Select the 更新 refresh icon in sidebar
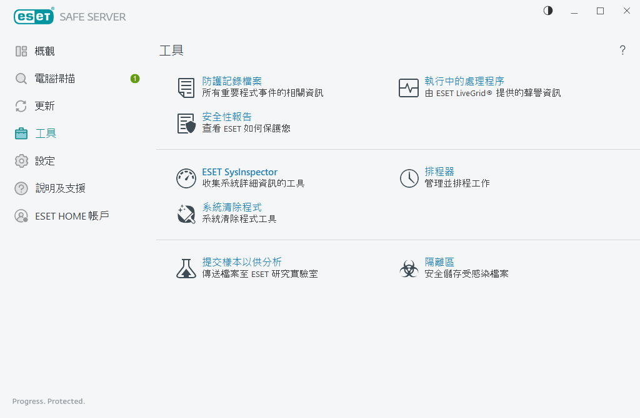 click(21, 105)
